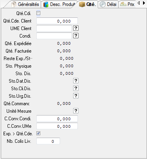Click the Nb. Colis Liv. number field
This screenshot has height=159, width=147.
click(48, 141)
